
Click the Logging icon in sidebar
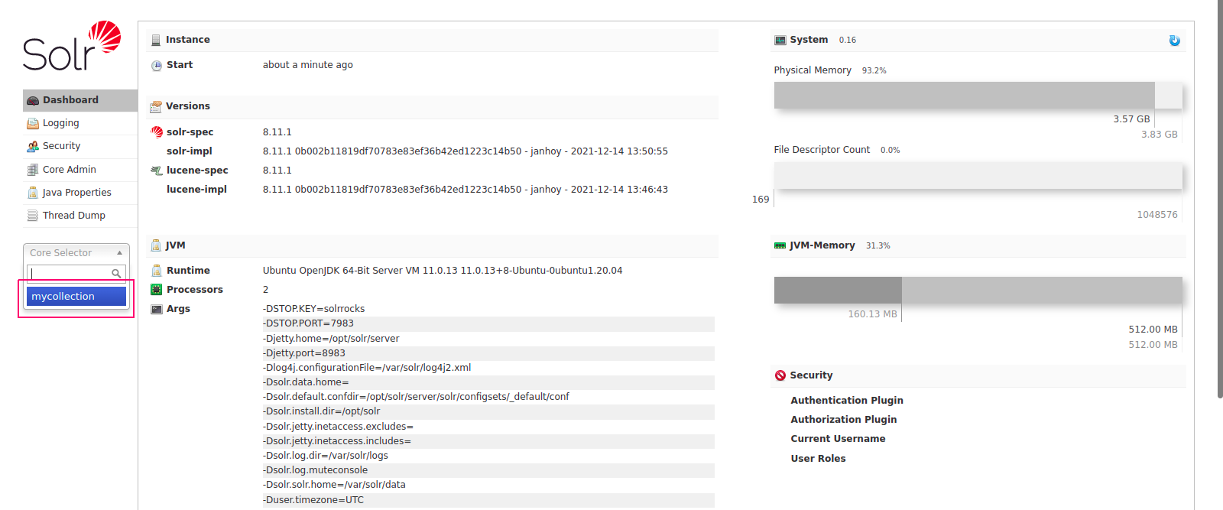(33, 123)
